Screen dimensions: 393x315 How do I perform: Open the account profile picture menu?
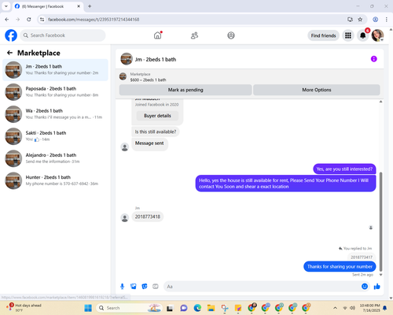click(377, 35)
